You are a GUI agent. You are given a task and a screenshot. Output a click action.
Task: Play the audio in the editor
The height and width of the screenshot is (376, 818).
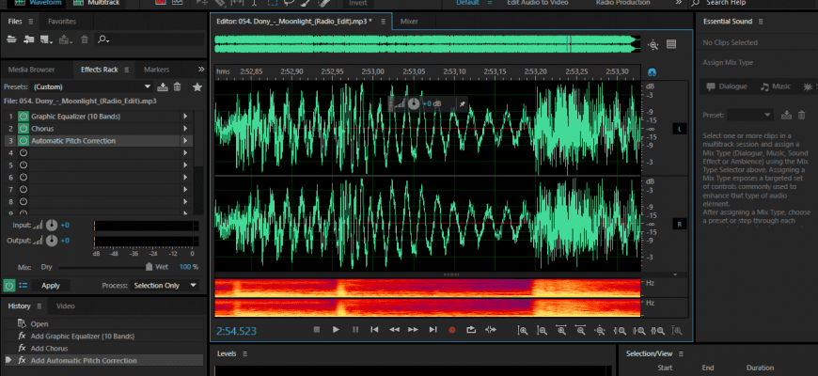tap(336, 330)
